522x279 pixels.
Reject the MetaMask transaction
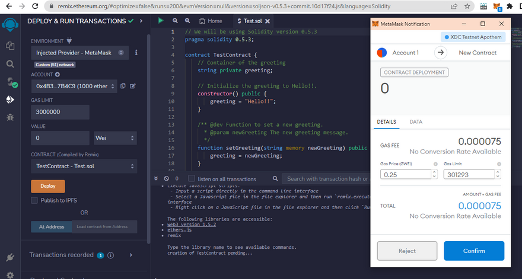[x=407, y=251]
